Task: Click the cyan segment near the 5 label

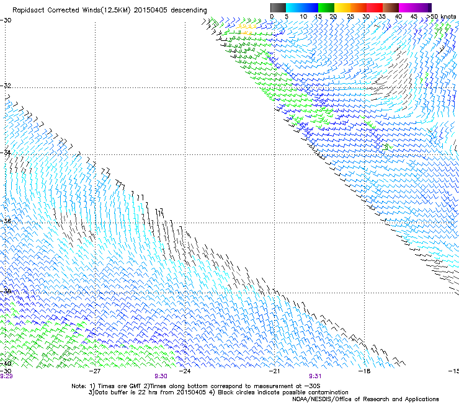Action: [294, 7]
